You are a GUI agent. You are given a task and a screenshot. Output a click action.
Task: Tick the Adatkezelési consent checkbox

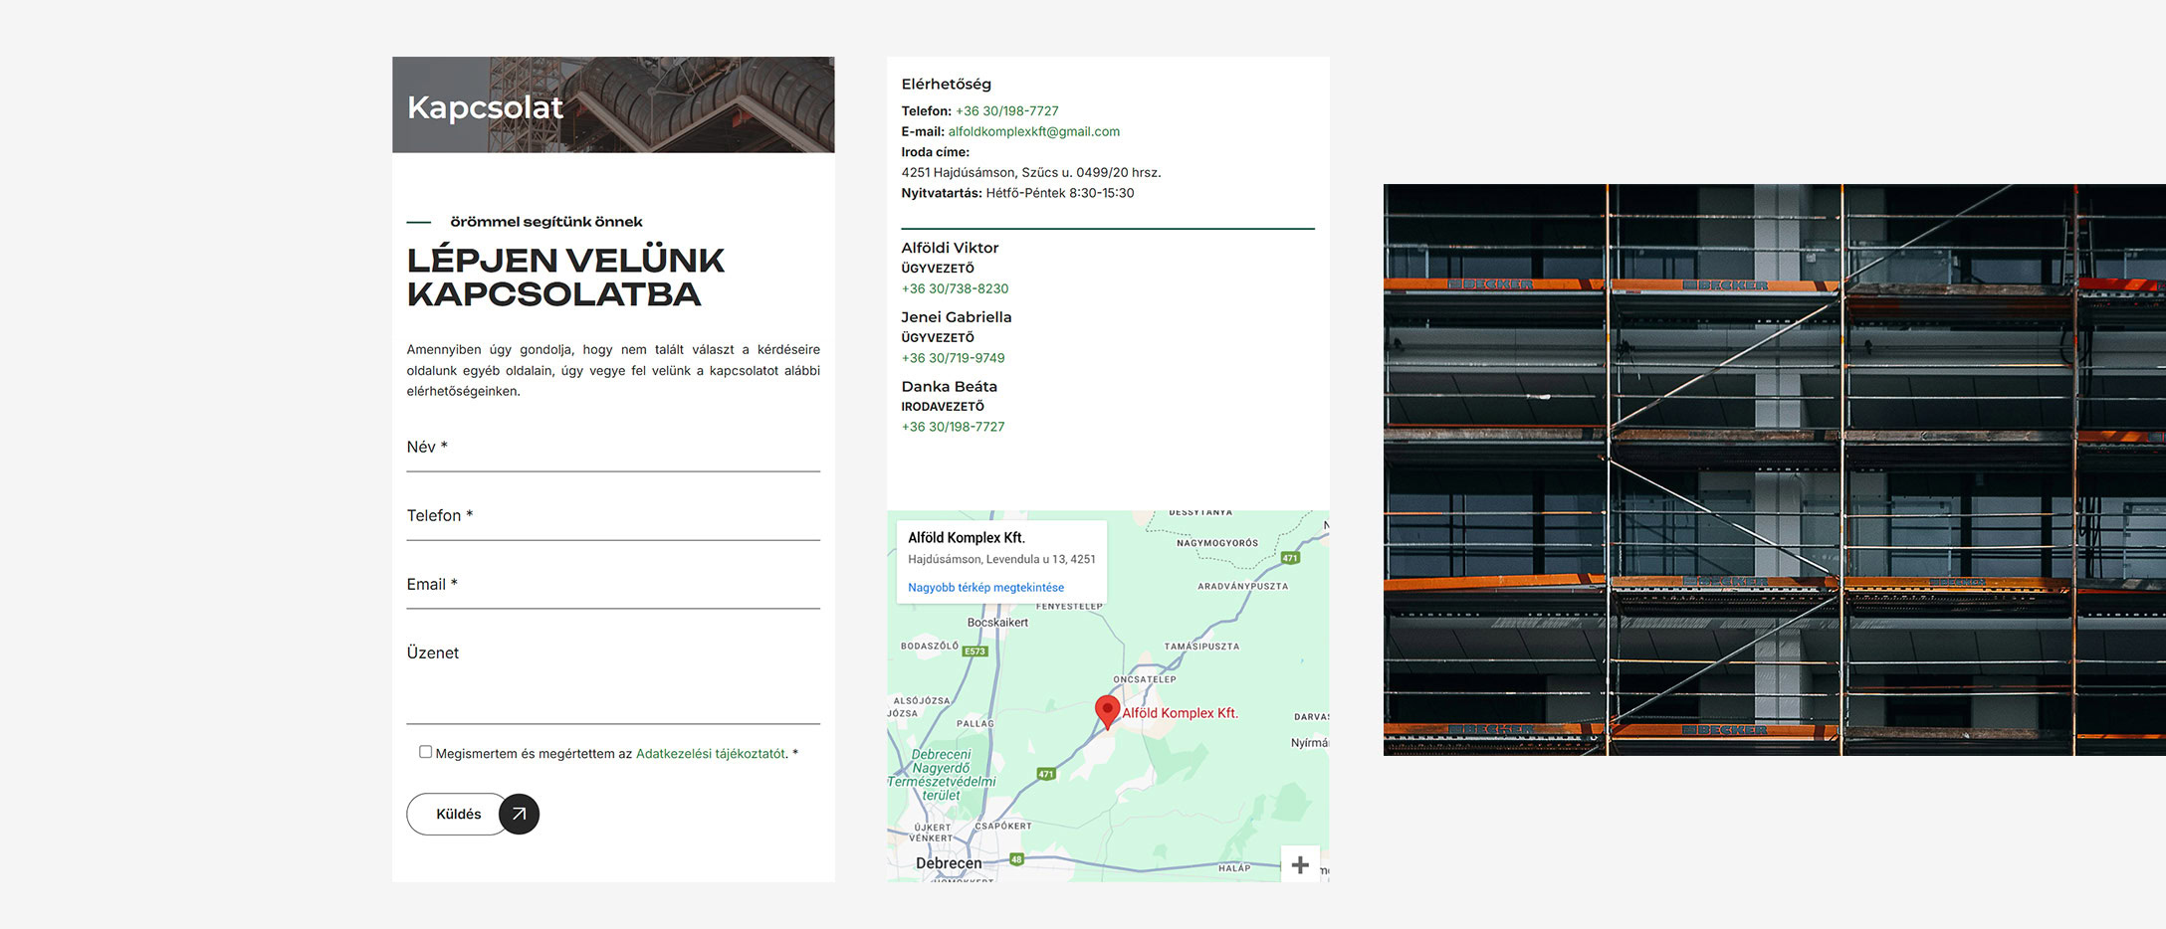tap(425, 752)
